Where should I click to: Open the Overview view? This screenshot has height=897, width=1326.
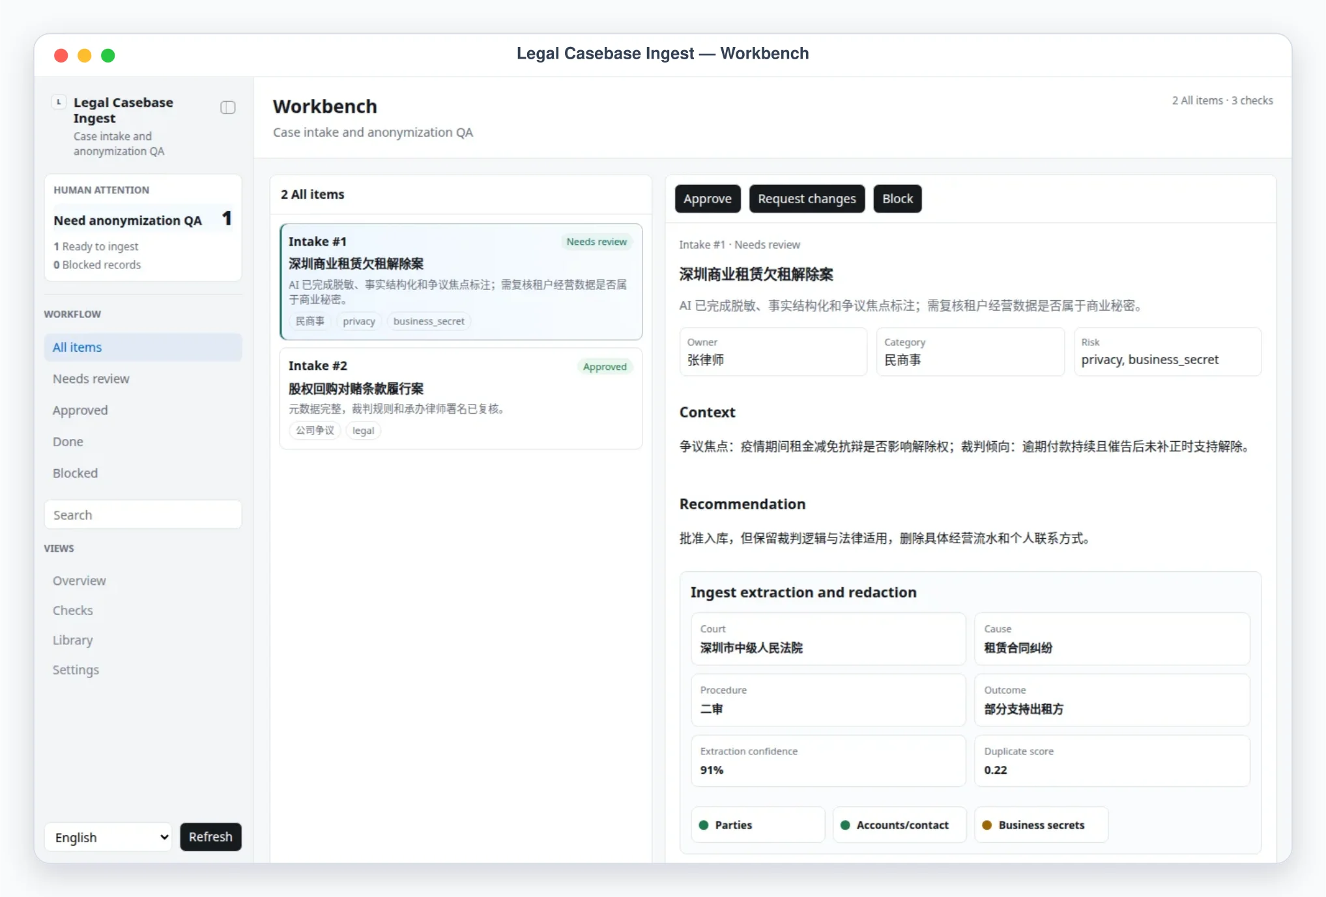tap(143, 580)
